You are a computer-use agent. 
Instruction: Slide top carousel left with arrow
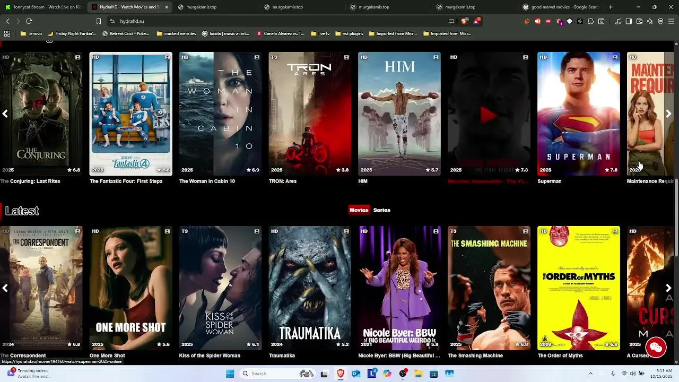(x=5, y=114)
